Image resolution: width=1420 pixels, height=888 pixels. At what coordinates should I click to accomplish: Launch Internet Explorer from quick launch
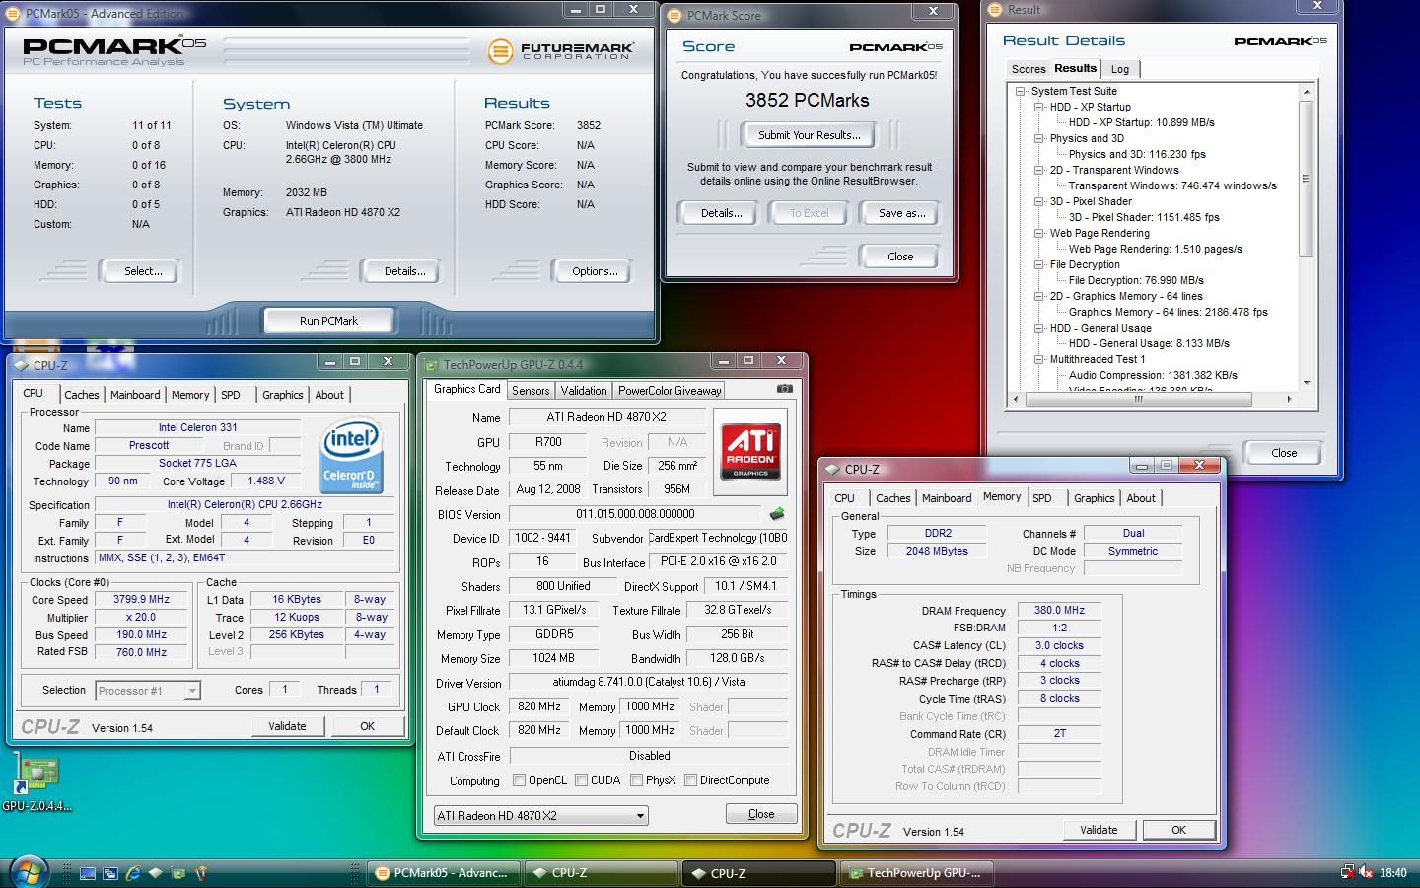[x=133, y=873]
